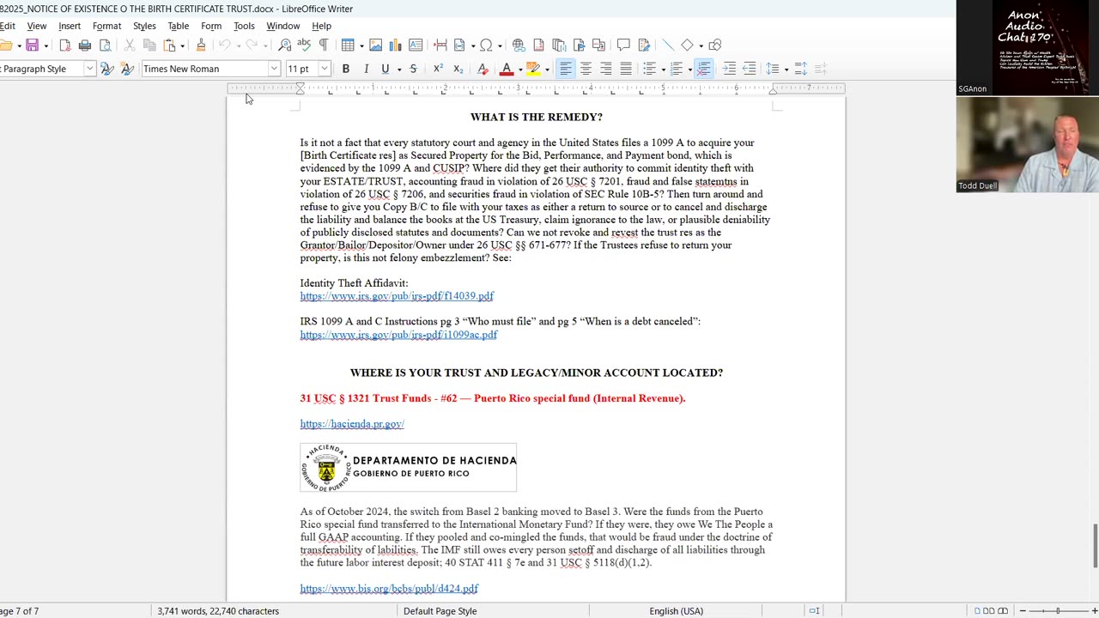1099x618 pixels.
Task: Clear direct formatting
Action: click(483, 69)
